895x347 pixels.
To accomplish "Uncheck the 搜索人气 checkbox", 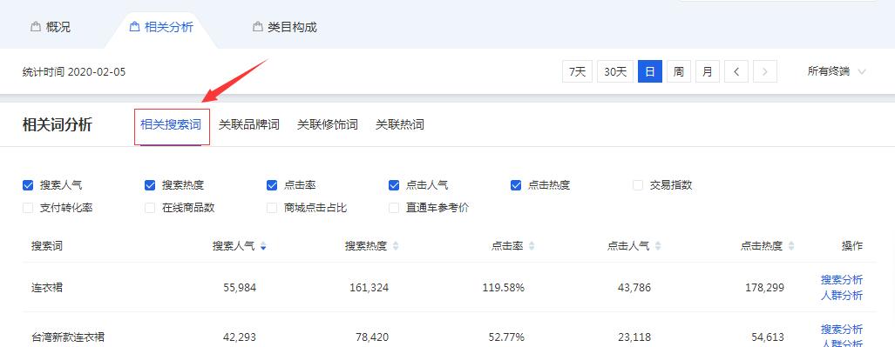I will click(28, 185).
